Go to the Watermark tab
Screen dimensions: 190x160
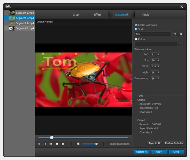(x=122, y=15)
